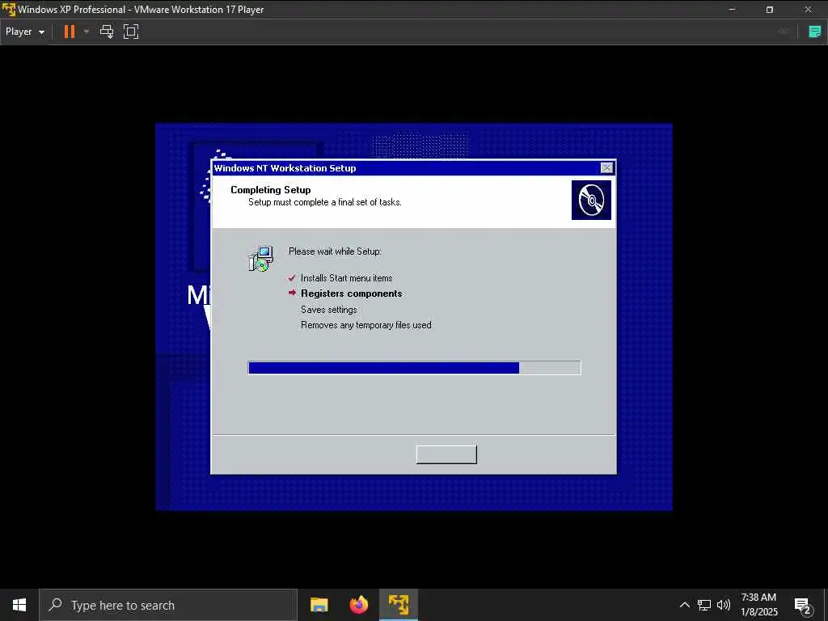Click the computer setup icon beside 'Please wait'
The height and width of the screenshot is (621, 828).
(x=261, y=258)
